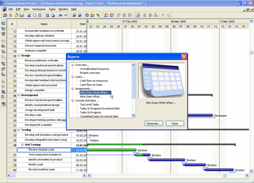Viewport: 254px width, 183px height.
Task: Select the Project overview report
Action: (90, 73)
